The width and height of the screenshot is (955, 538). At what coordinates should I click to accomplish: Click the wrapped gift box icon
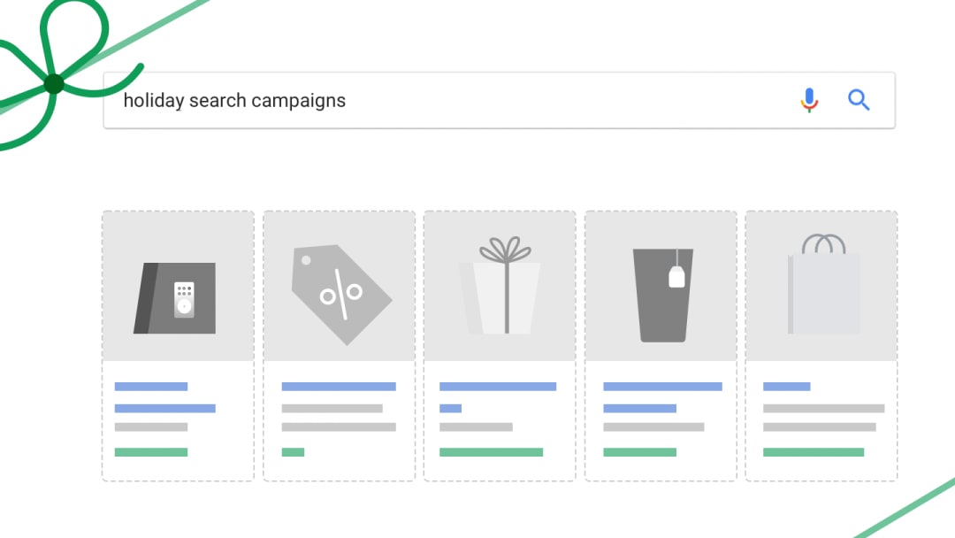tap(500, 288)
